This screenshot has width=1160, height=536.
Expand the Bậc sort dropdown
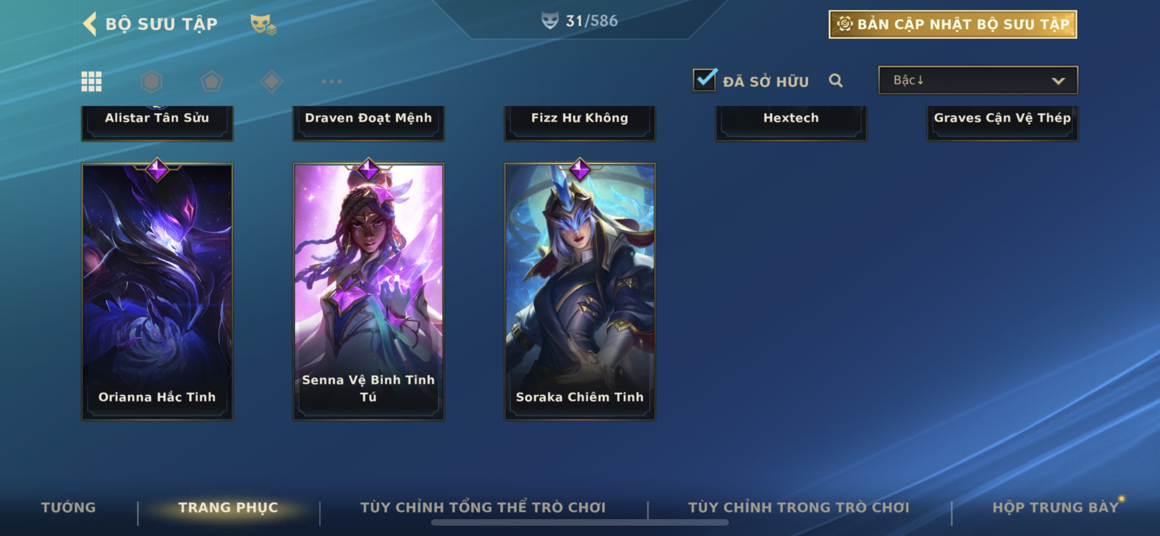(978, 80)
